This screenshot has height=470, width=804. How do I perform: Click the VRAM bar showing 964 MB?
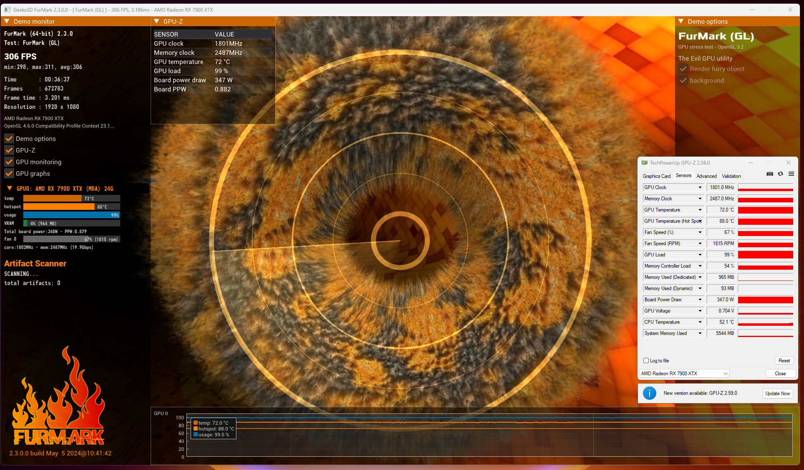pyautogui.click(x=72, y=223)
